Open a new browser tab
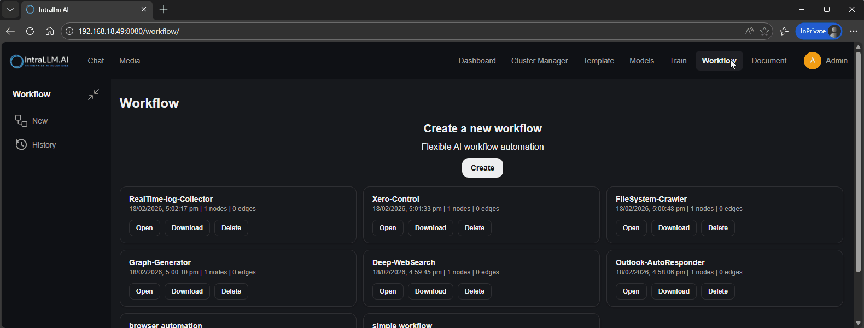This screenshot has height=328, width=864. pyautogui.click(x=164, y=9)
